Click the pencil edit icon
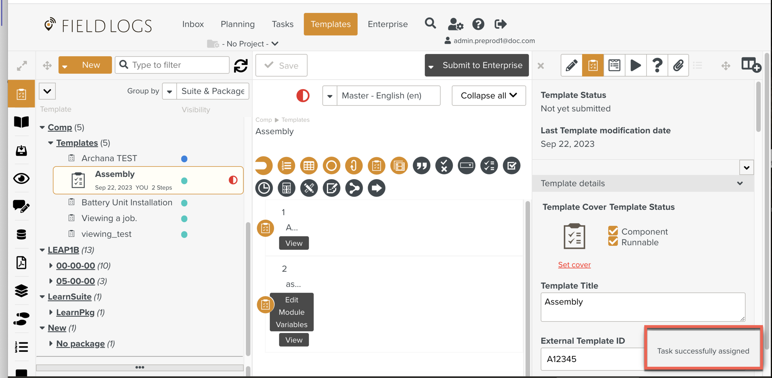 [x=571, y=65]
